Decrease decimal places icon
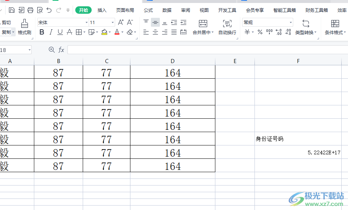348x210 pixels. [x=288, y=32]
